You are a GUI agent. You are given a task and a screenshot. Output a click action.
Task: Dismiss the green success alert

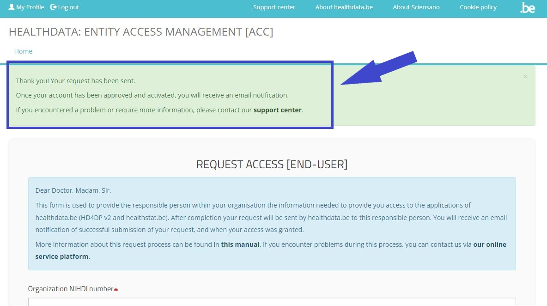[x=525, y=77]
